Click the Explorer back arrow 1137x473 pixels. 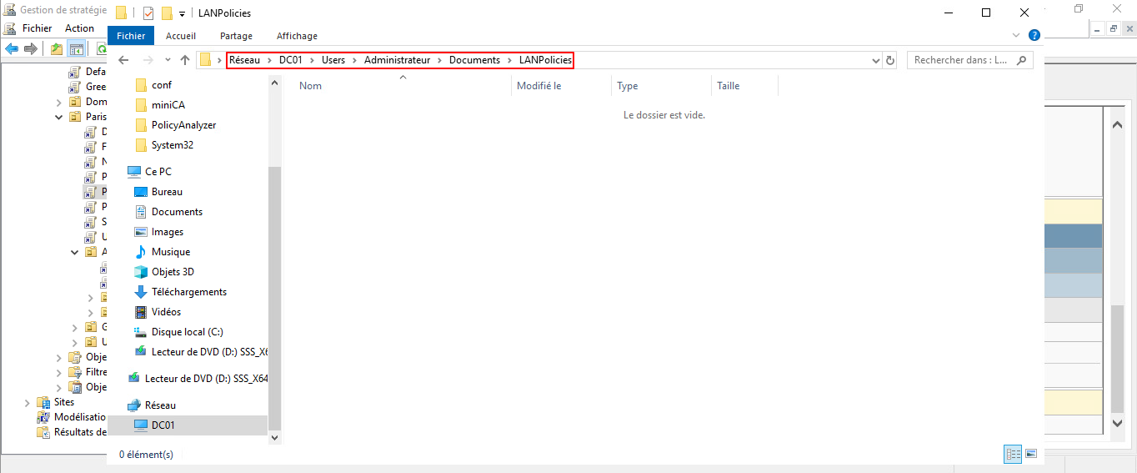(x=123, y=60)
